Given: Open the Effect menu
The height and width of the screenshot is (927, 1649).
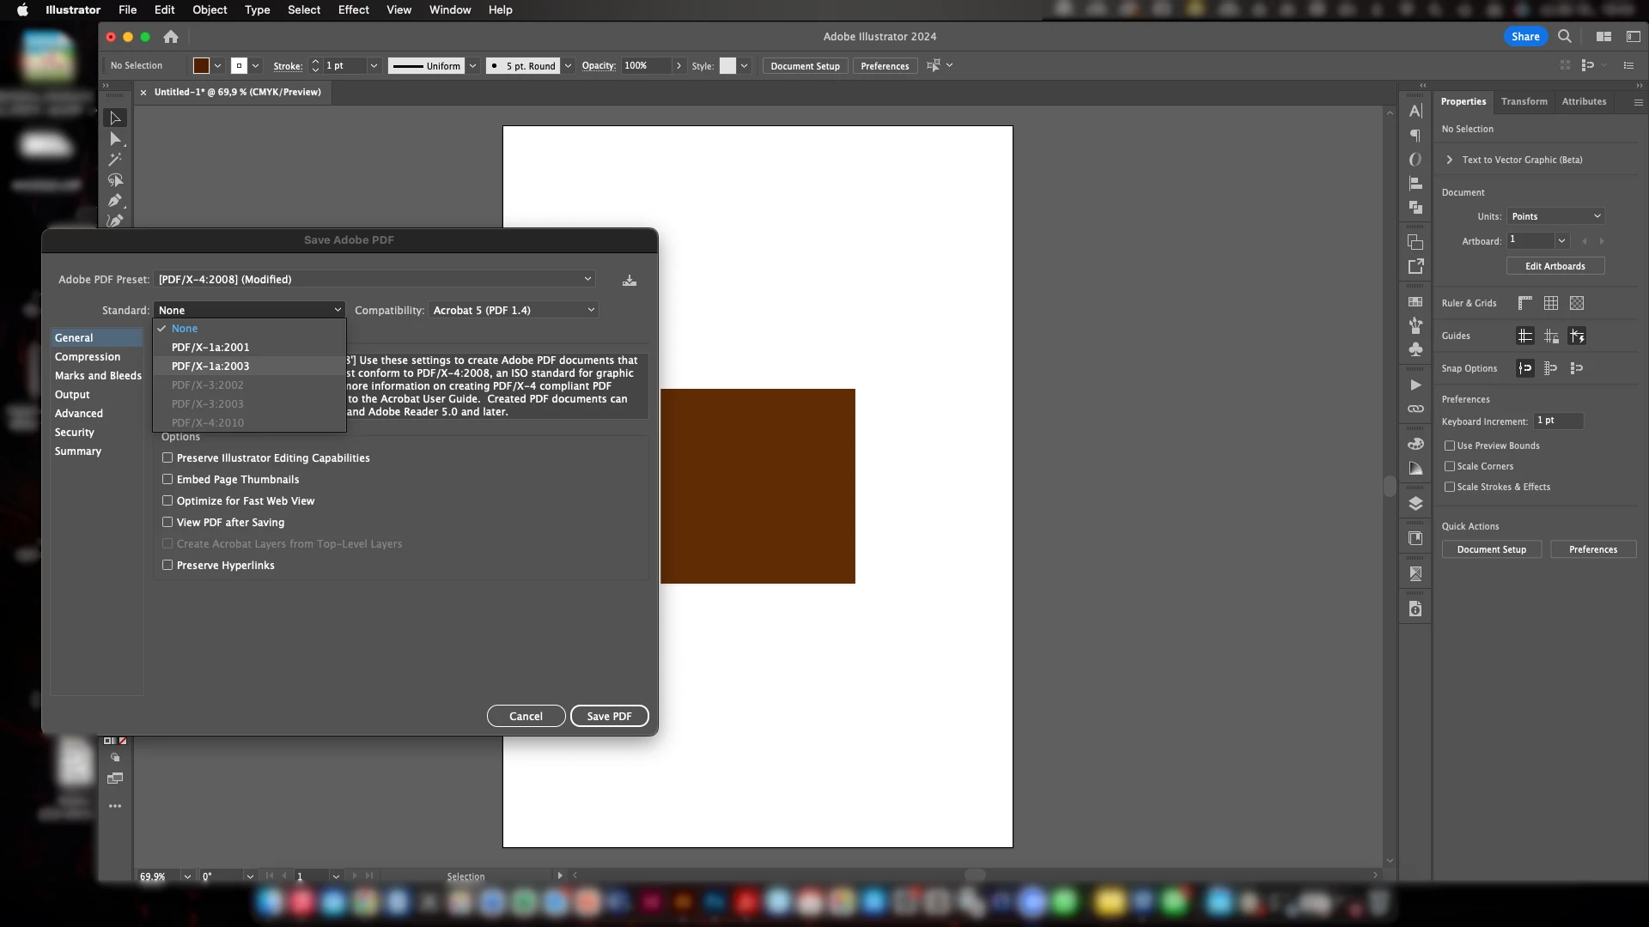Looking at the screenshot, I should 353,10.
